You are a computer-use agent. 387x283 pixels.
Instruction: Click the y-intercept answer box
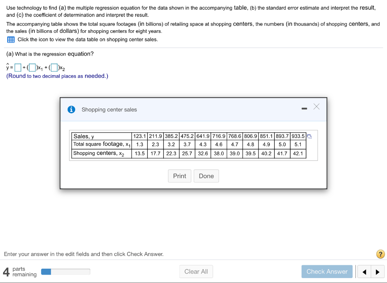[17, 67]
